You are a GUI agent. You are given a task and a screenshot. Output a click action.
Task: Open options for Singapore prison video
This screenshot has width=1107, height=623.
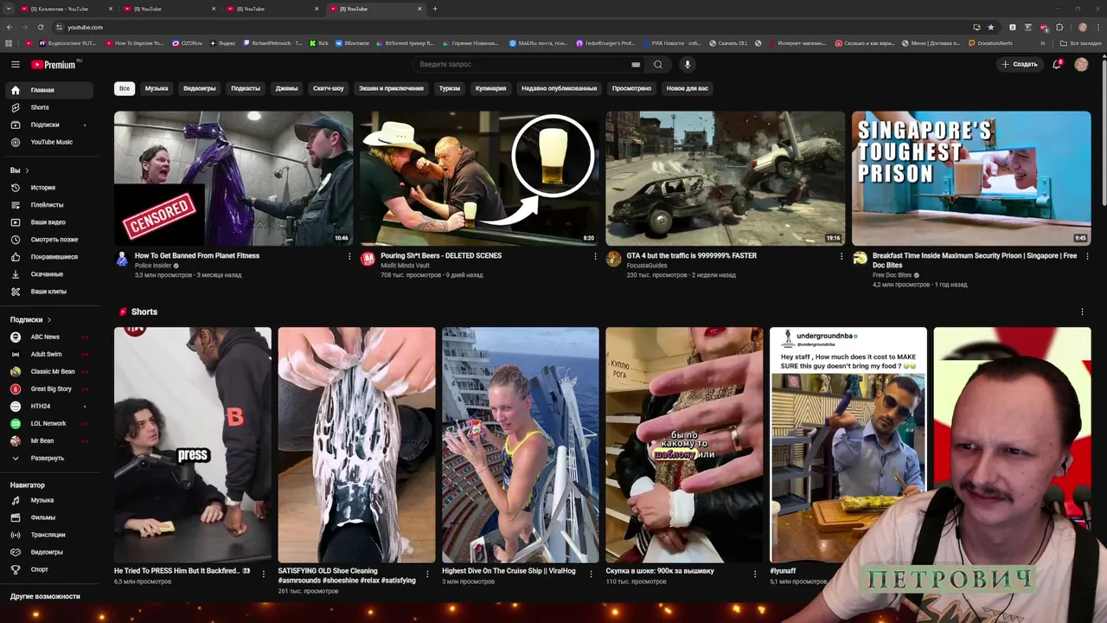pyautogui.click(x=1087, y=256)
